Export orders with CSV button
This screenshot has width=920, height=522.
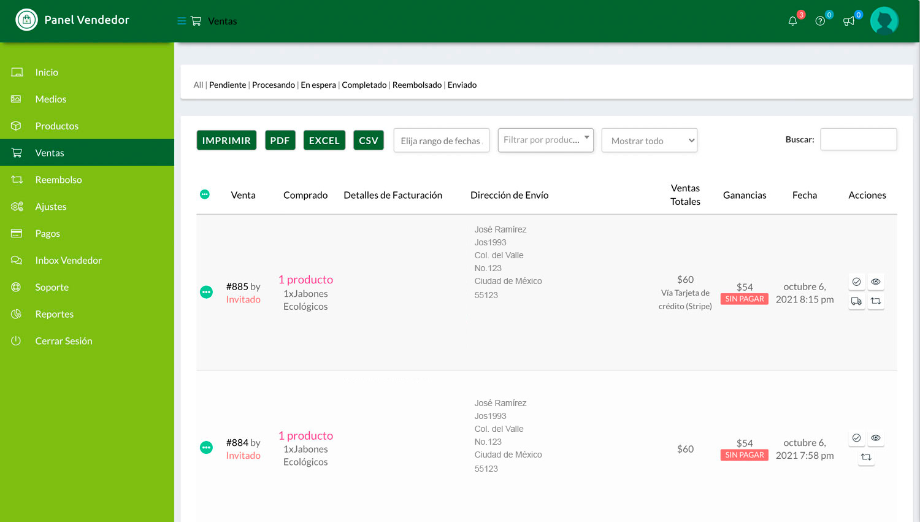tap(369, 140)
